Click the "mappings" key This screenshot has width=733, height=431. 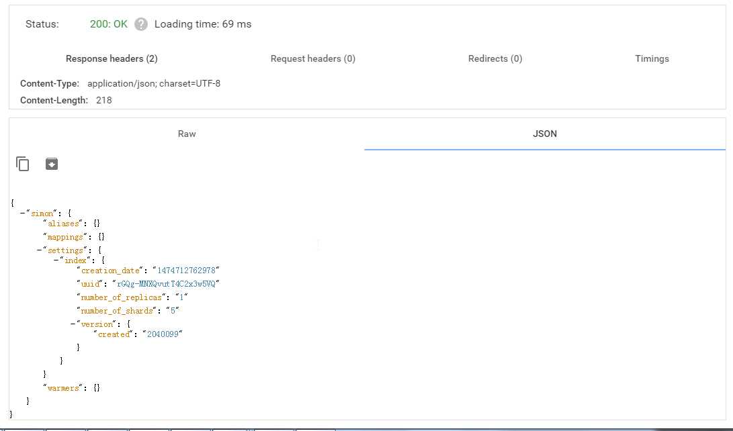tap(64, 237)
